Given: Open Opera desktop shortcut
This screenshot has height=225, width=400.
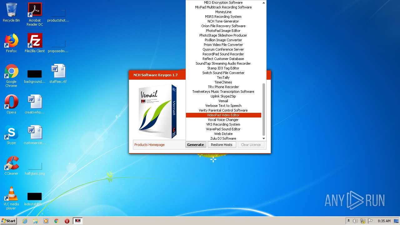Looking at the screenshot, I should (11, 104).
